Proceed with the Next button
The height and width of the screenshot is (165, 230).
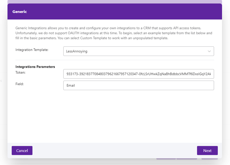click(x=207, y=150)
